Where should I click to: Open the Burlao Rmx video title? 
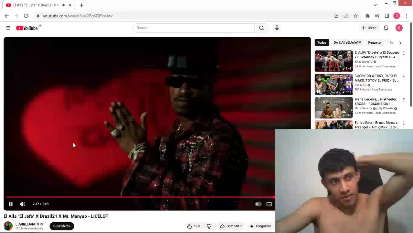376,125
